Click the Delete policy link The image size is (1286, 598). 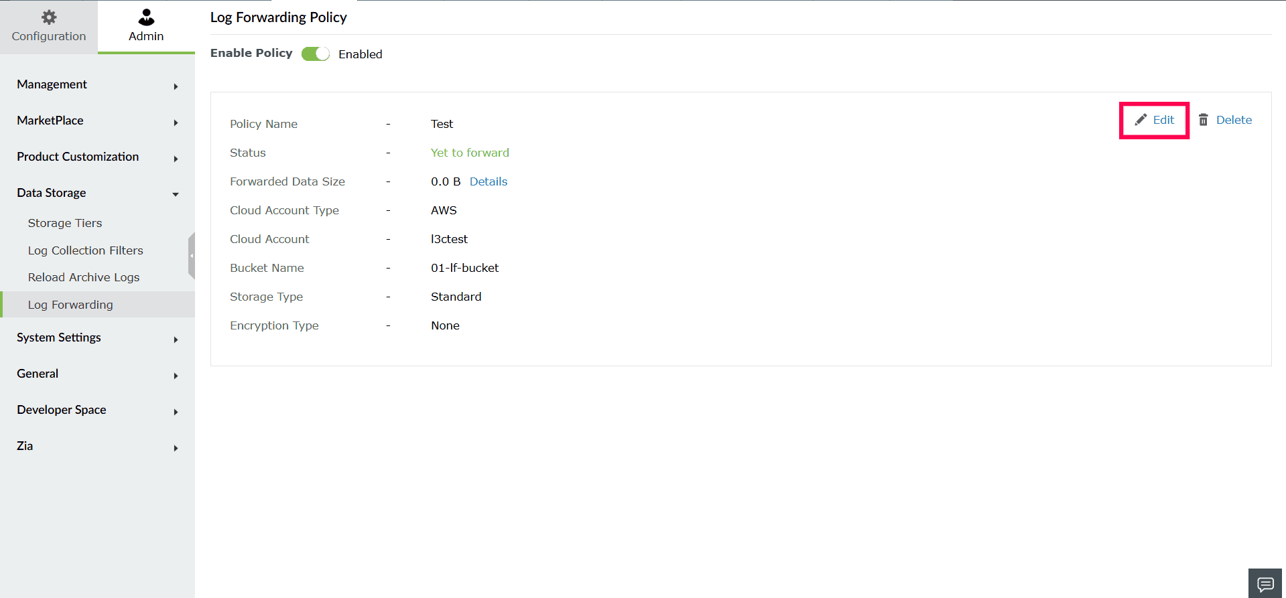1234,120
